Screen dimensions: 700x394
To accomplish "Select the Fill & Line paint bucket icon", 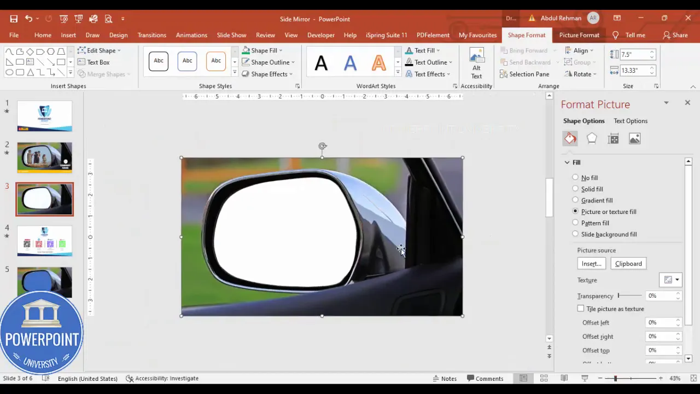I will (x=570, y=138).
